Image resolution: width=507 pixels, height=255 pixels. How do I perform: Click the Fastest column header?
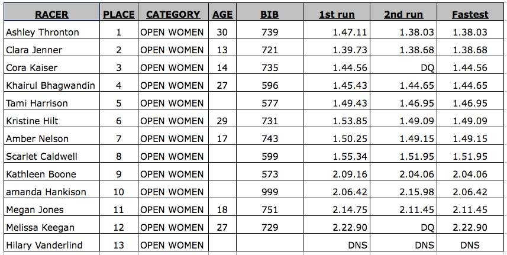tap(470, 12)
